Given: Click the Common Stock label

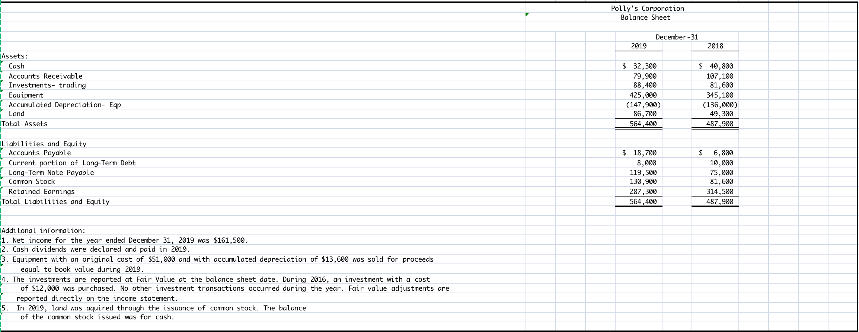Looking at the screenshot, I should tap(32, 182).
